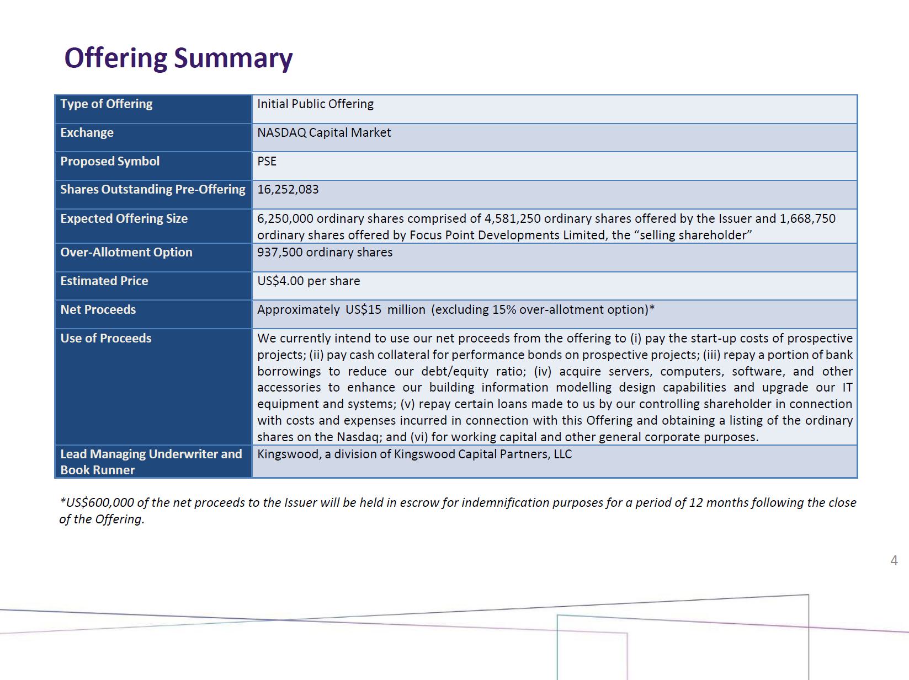Click the NASDAQ Capital Market text

pyautogui.click(x=324, y=133)
